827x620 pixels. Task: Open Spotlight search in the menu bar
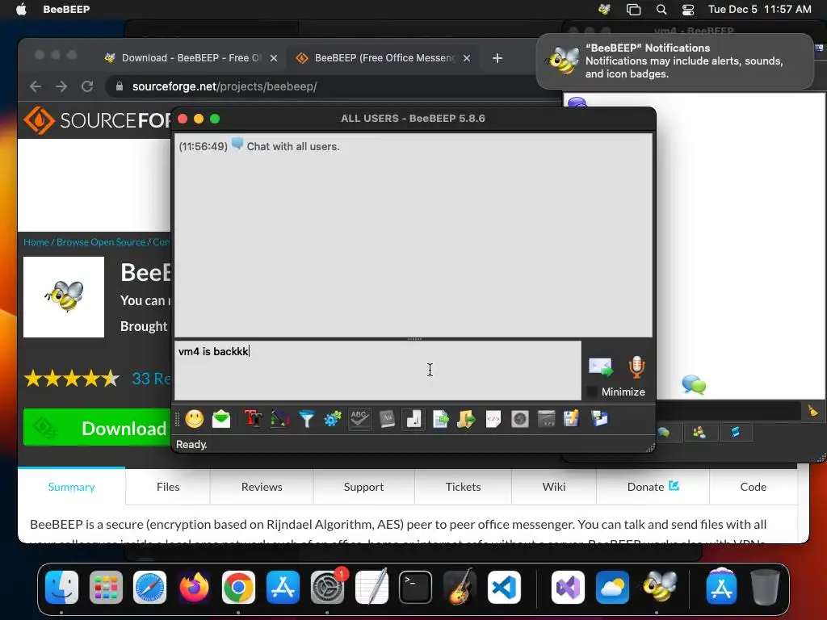(661, 9)
